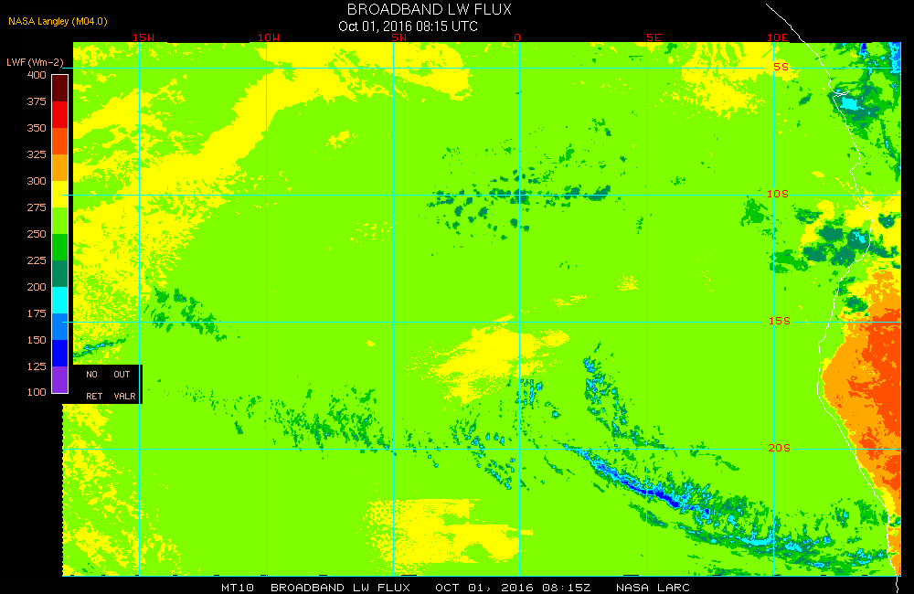
Task: Select the 'LWF (Wm-2)' legend heading
Action: [35, 62]
